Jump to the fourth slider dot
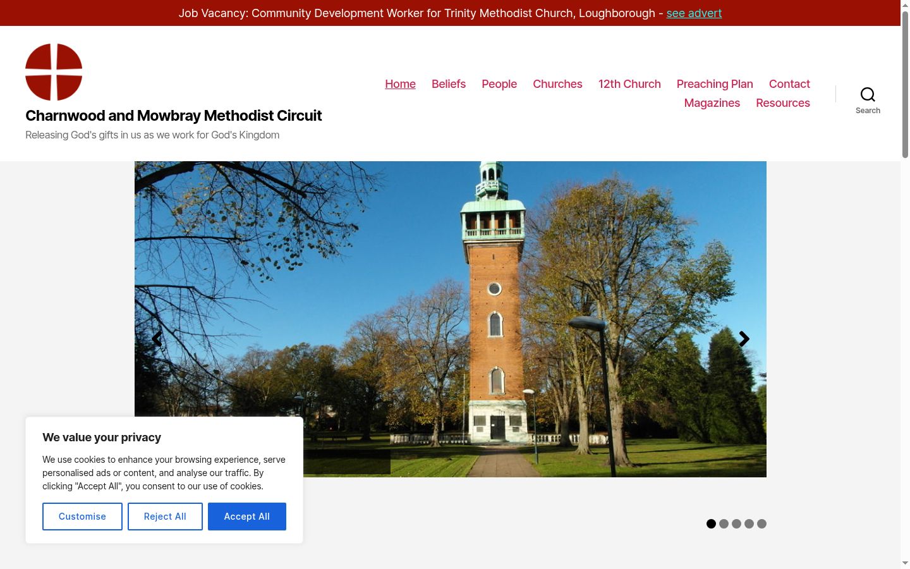910x569 pixels. (x=749, y=523)
